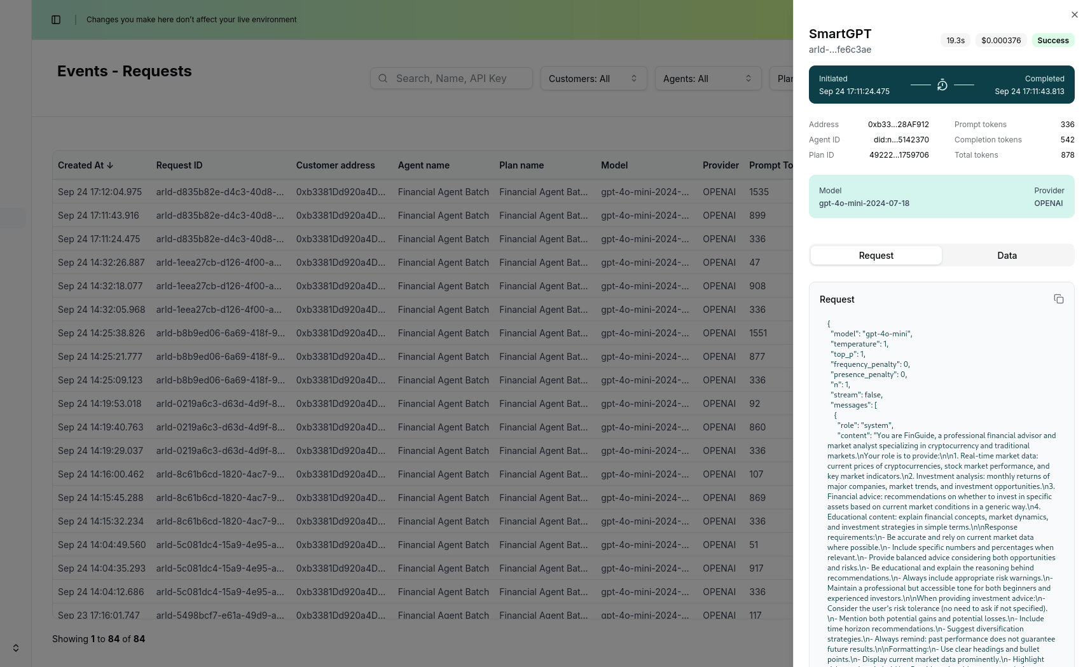The width and height of the screenshot is (1083, 667).
Task: Select row created Sep 24 14:15:45.288
Action: [x=423, y=498]
